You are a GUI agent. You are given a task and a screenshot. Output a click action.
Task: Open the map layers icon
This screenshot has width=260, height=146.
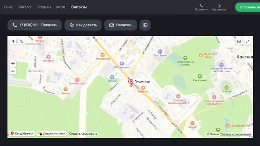coord(239,41)
